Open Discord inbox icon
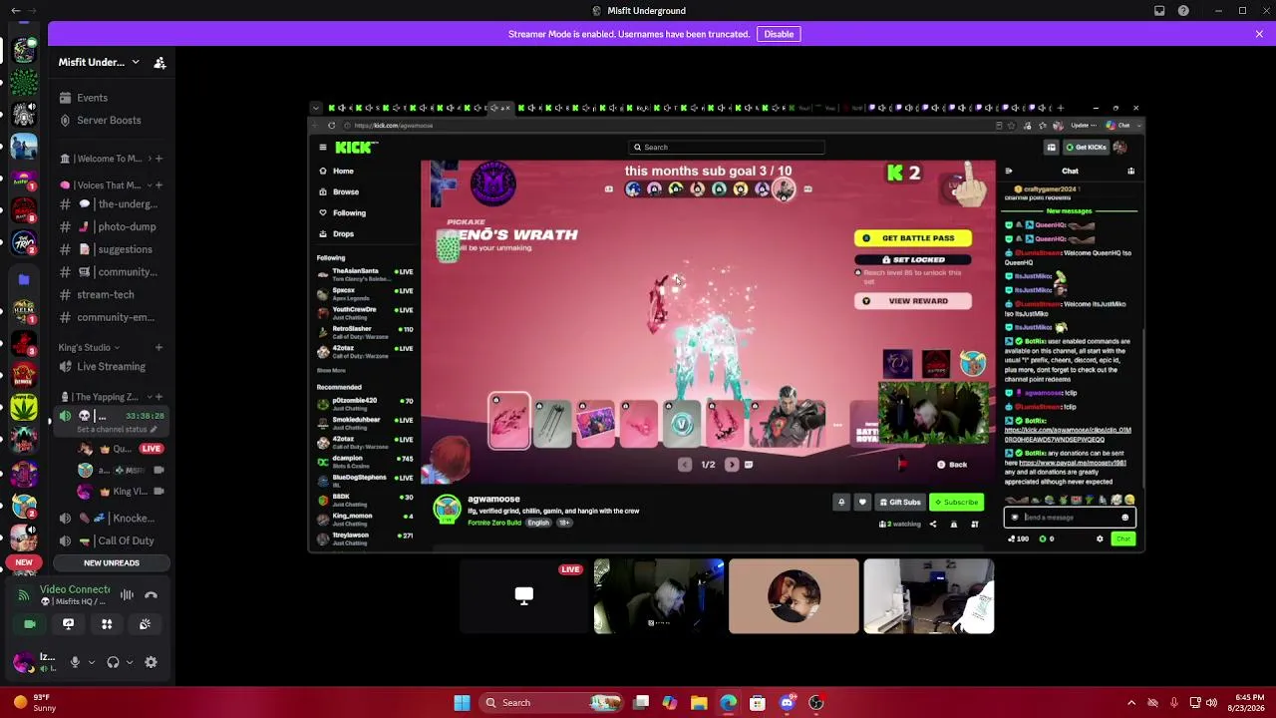 coord(1159,11)
